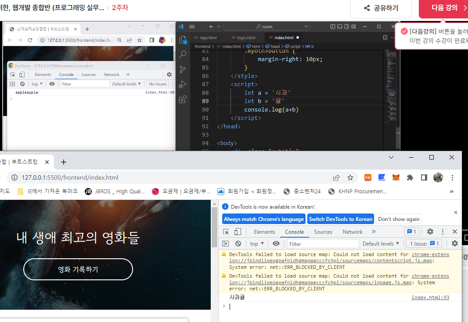Viewport: 468px width, 322px height.
Task: Toggle live expression eye in upper DevTools
Action: pyautogui.click(x=52, y=84)
